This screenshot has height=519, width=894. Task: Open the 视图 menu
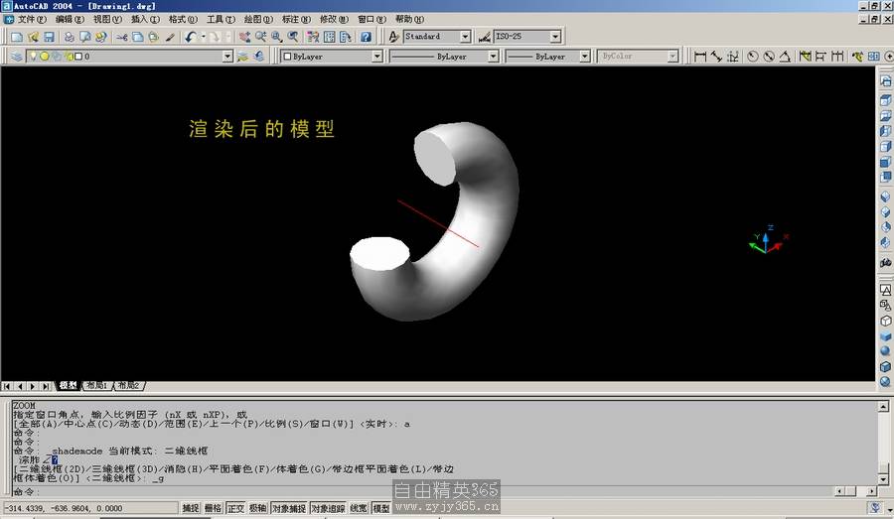pyautogui.click(x=107, y=20)
